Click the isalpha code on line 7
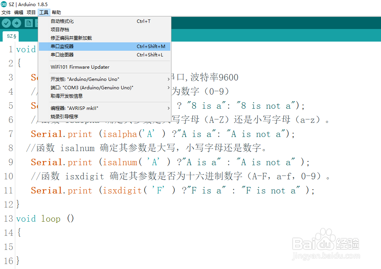381x269 pixels. pyautogui.click(x=163, y=134)
